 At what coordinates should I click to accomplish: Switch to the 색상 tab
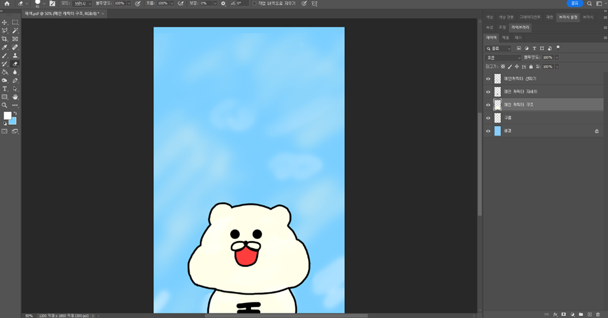490,17
